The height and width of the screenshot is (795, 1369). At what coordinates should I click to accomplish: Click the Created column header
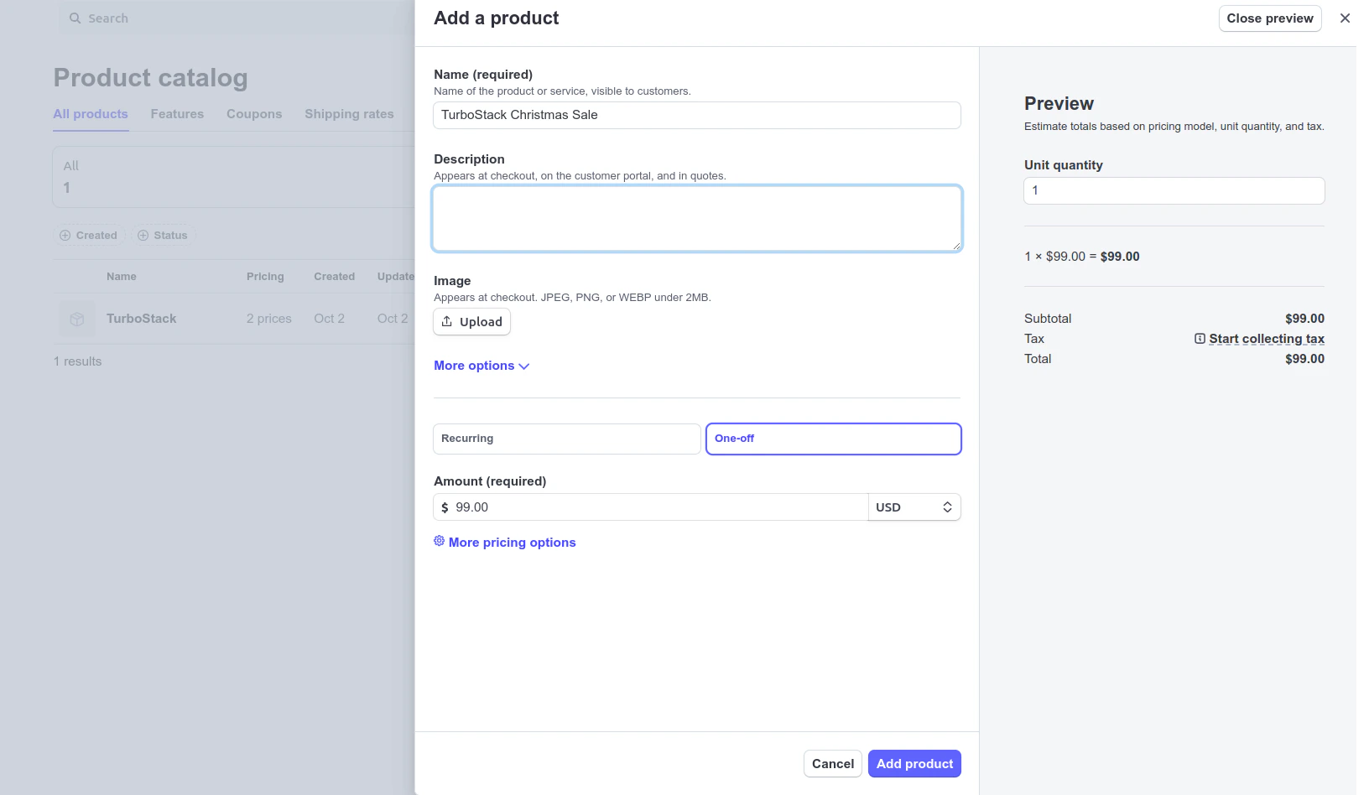[335, 277]
